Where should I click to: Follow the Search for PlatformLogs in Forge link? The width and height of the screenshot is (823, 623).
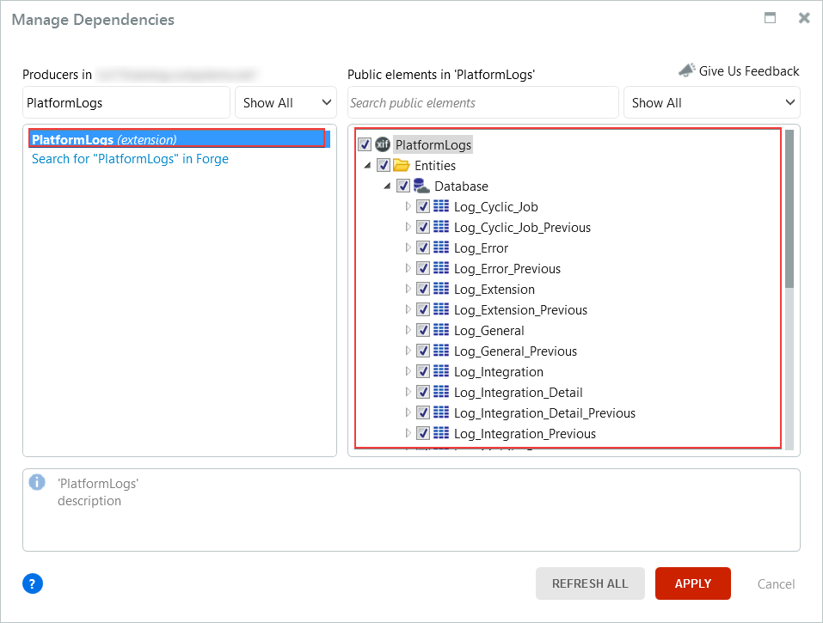pos(130,159)
